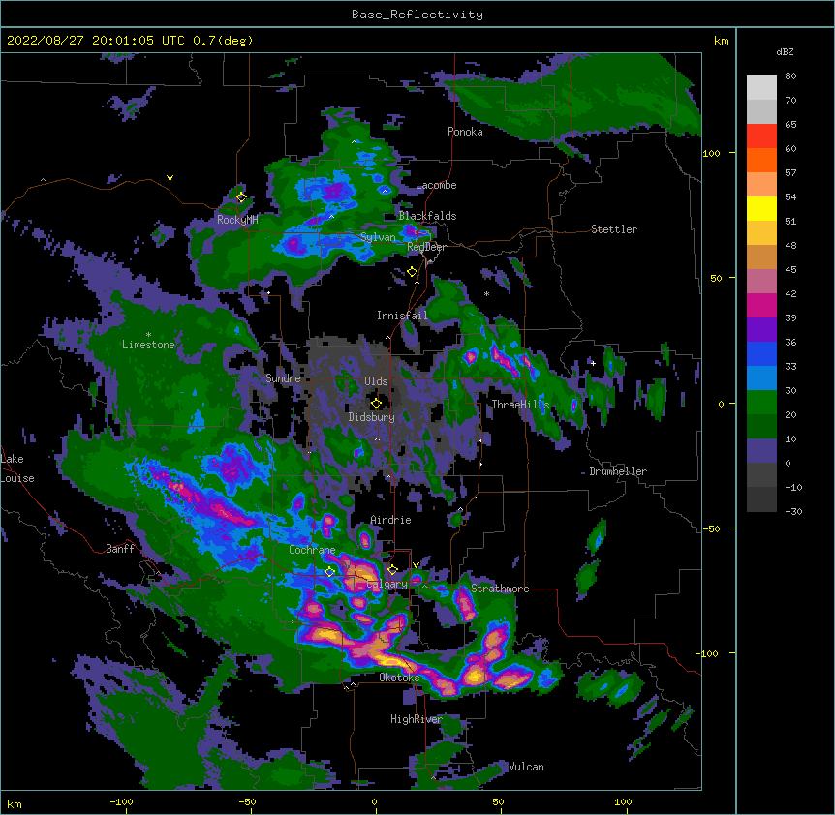Click the HighRiver label

pos(417,719)
